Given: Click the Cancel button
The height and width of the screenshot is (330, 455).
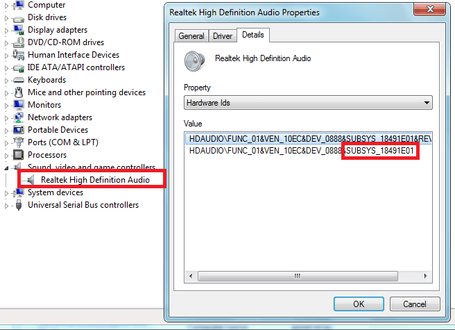Looking at the screenshot, I should 415,304.
